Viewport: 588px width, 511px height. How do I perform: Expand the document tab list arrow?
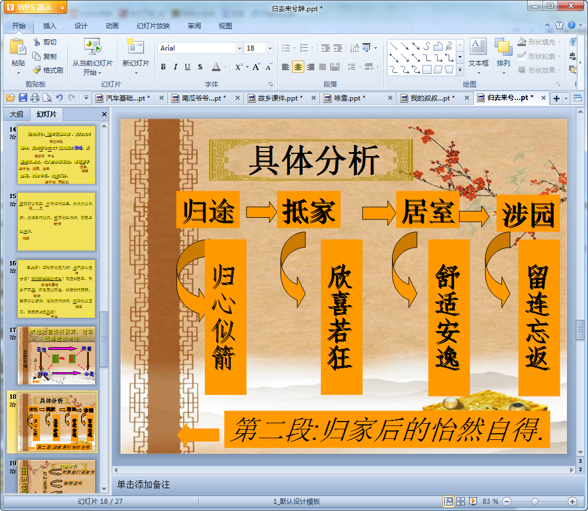point(566,98)
